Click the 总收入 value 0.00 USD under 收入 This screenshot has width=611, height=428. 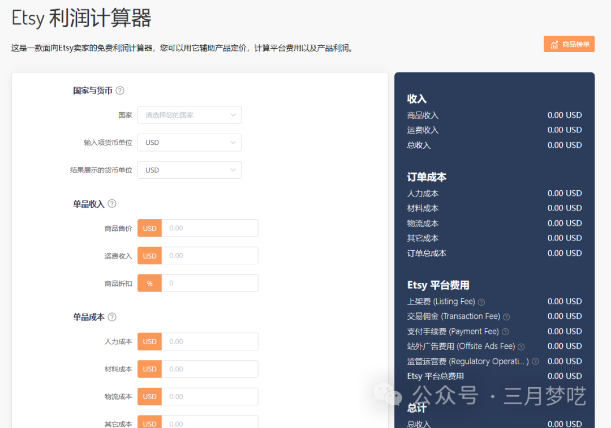coord(565,145)
